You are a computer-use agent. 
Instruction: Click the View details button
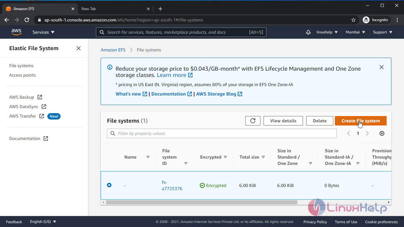283,121
